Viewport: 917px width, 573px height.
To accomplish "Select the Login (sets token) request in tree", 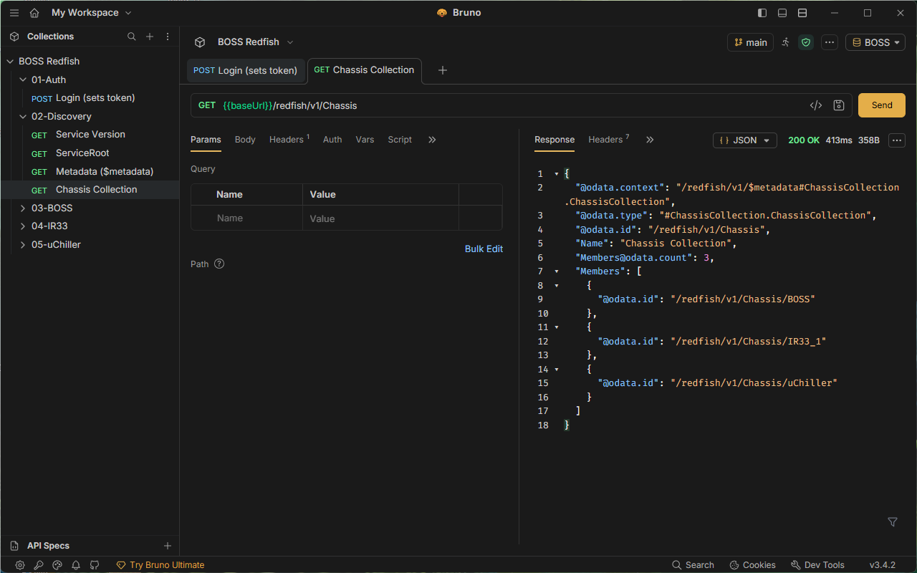I will 90,98.
